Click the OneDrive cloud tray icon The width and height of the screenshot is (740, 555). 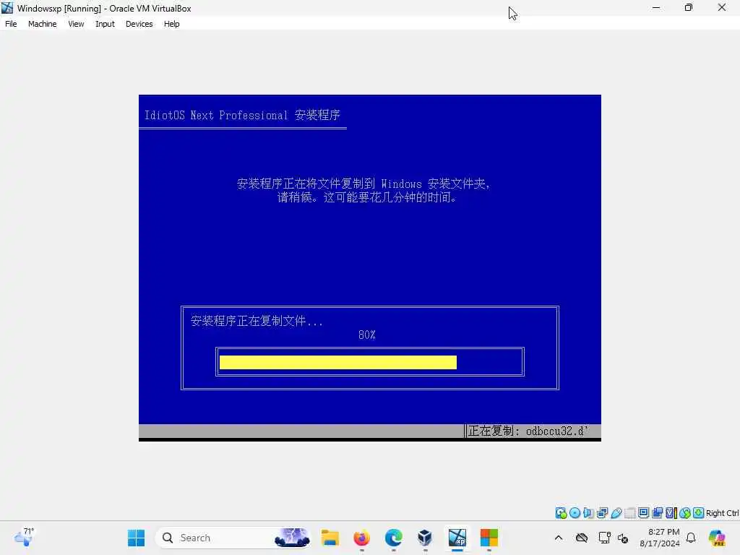pos(582,538)
